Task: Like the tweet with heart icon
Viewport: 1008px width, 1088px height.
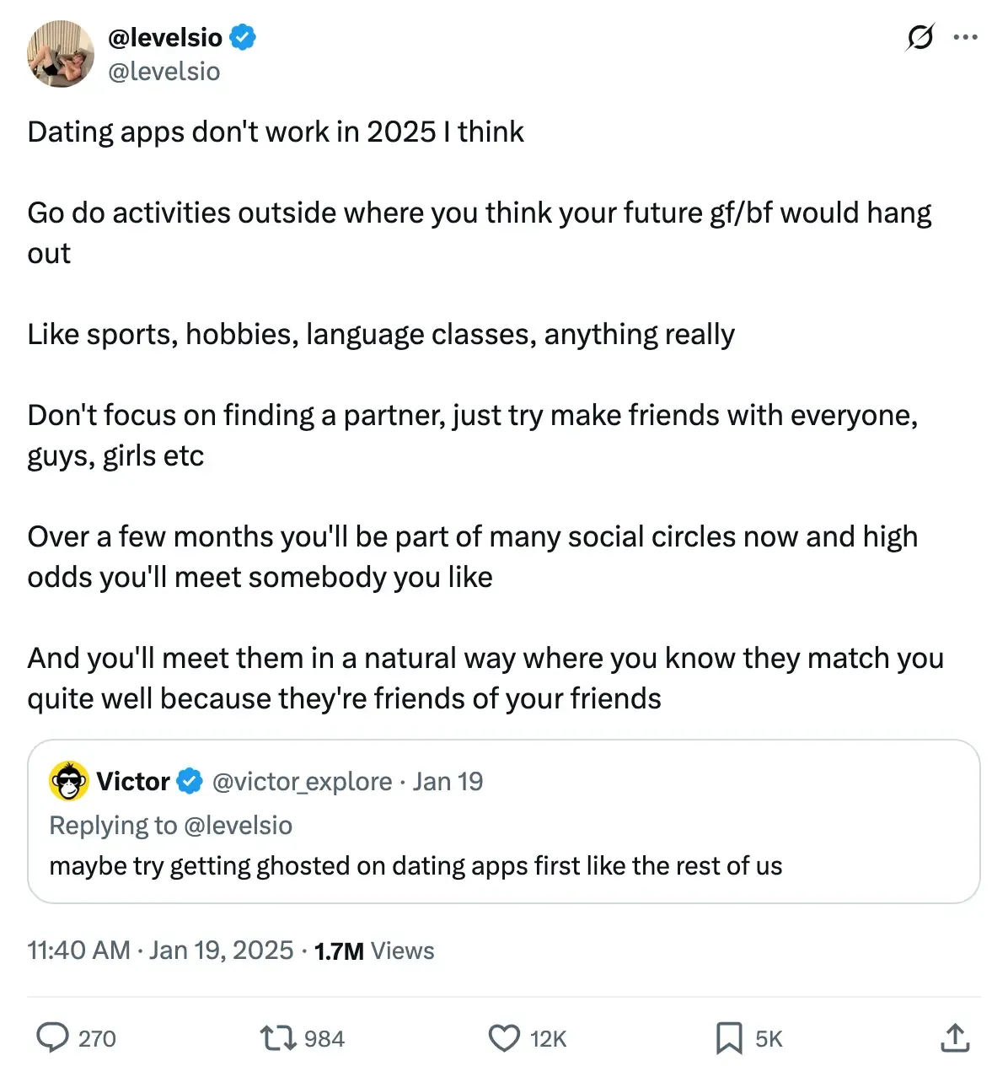Action: (504, 1037)
